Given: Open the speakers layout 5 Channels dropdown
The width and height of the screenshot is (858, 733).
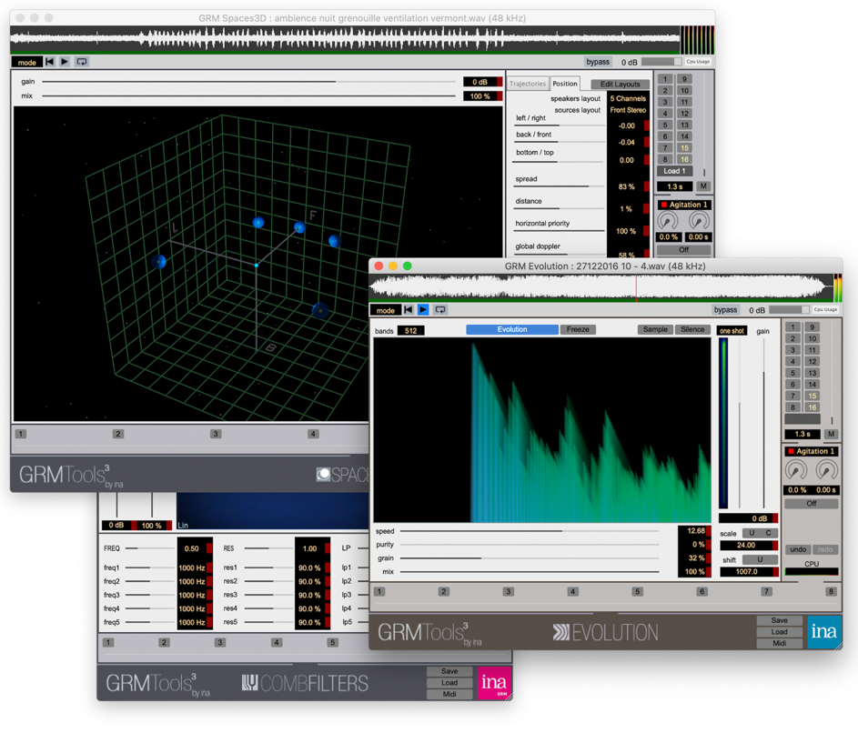Looking at the screenshot, I should (x=628, y=98).
